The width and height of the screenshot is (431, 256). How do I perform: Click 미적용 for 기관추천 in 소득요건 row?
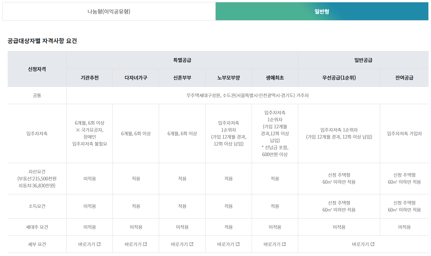pos(90,206)
